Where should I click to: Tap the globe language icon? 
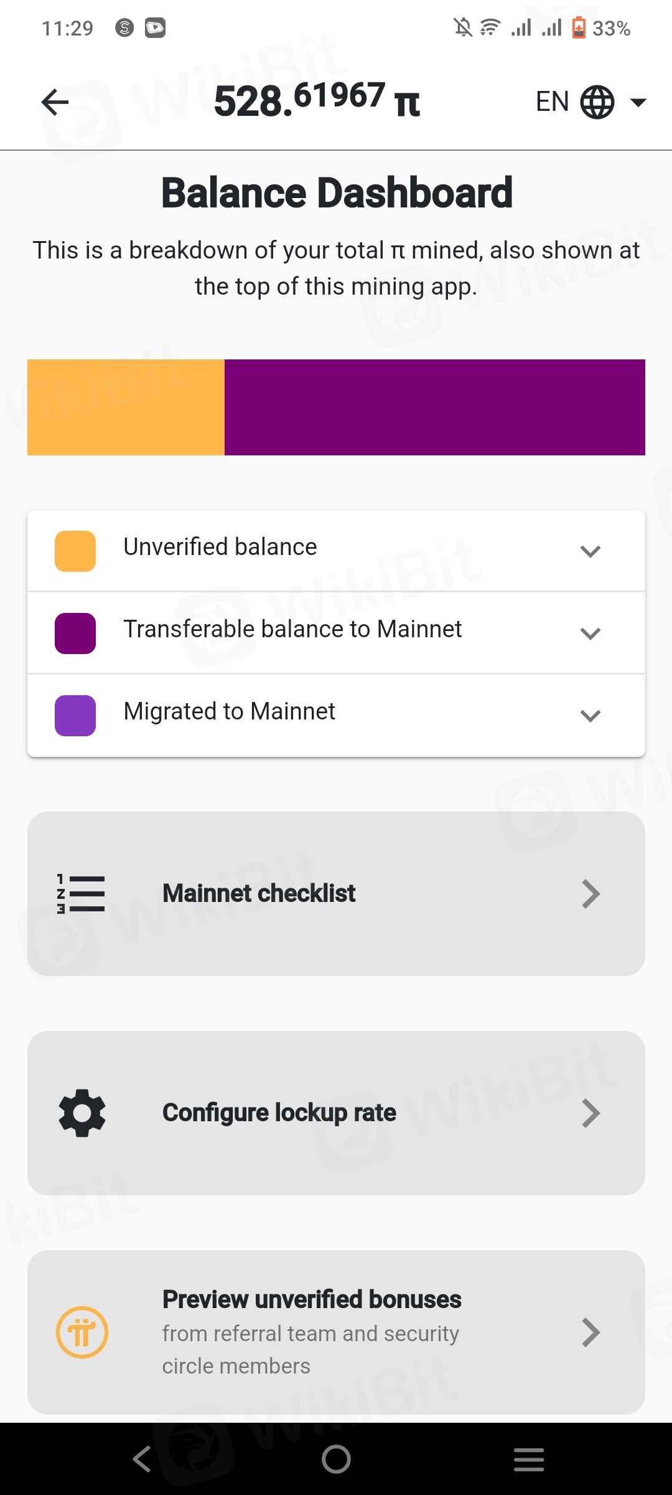click(597, 102)
